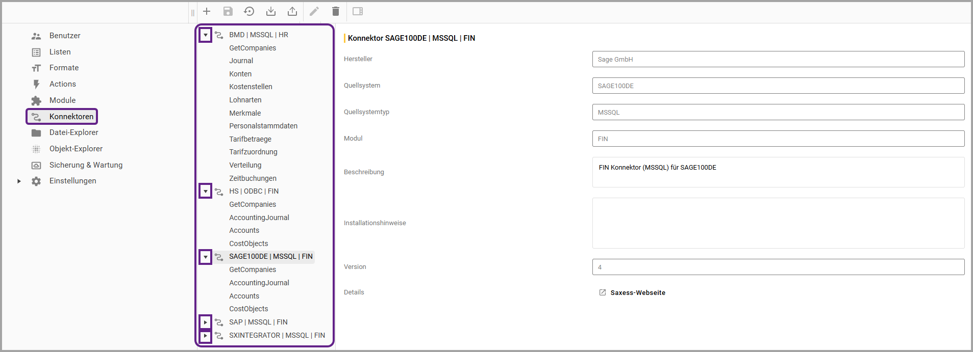Click the upload export icon in toolbar
This screenshot has width=973, height=352.
tap(292, 11)
